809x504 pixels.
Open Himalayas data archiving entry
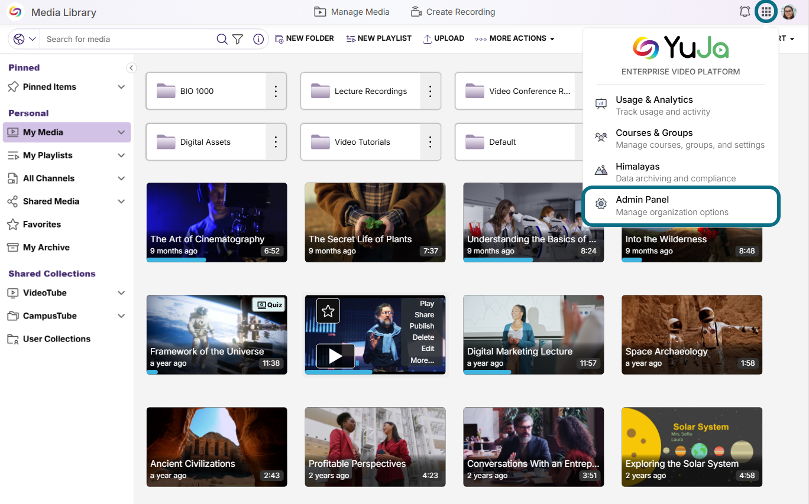tap(680, 172)
